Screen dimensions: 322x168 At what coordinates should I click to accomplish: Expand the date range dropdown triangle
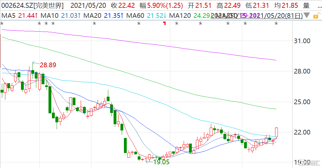[307, 15]
